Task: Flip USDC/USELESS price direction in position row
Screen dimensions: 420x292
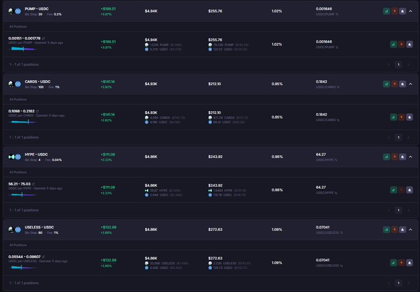Action: (x=341, y=266)
